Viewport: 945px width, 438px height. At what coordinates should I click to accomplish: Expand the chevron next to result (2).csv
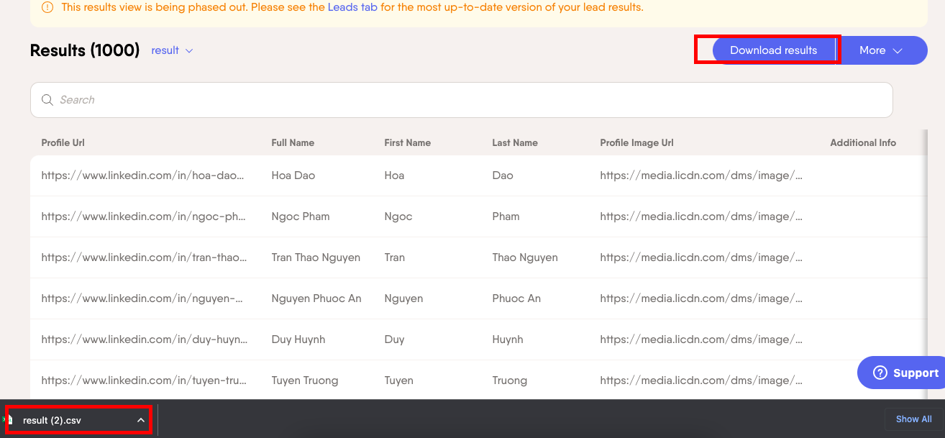[141, 420]
